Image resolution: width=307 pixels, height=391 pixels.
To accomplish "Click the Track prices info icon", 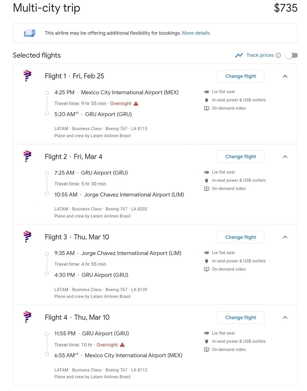I will [x=278, y=55].
